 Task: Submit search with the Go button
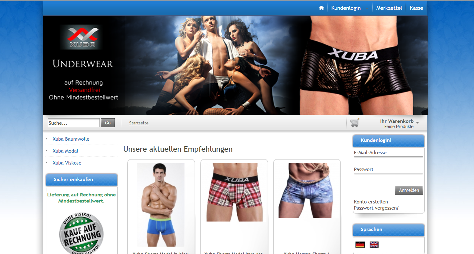point(108,123)
